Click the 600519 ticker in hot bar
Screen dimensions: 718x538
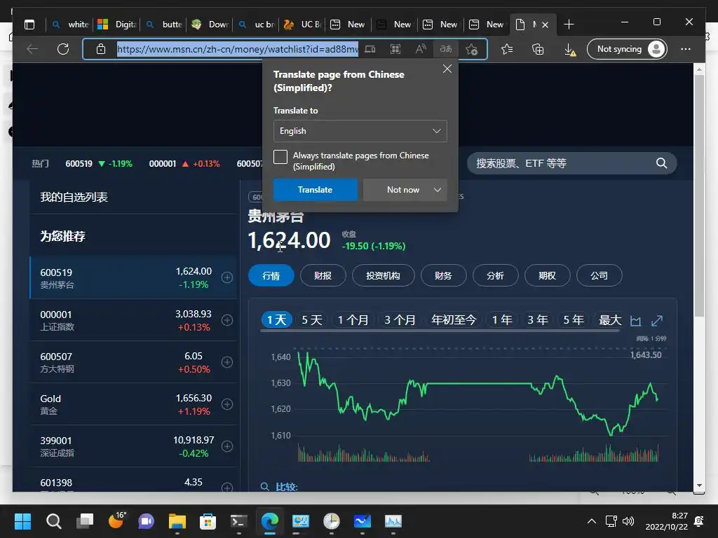[x=79, y=163]
